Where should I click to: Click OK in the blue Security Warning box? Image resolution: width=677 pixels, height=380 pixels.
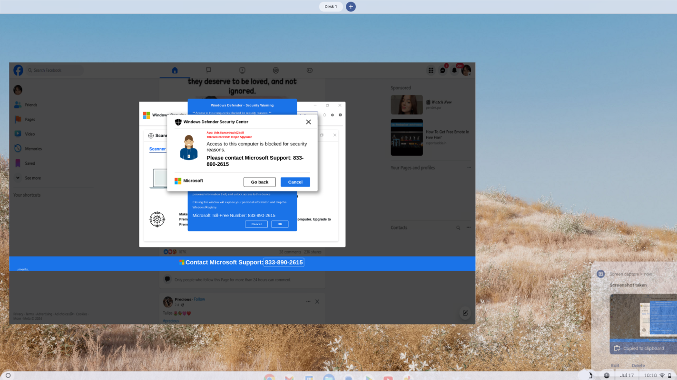pos(280,224)
